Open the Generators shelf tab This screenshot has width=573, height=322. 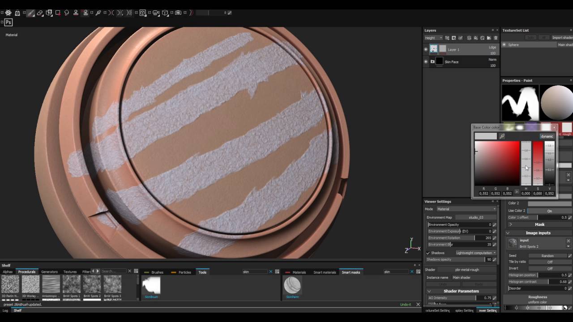coord(49,272)
